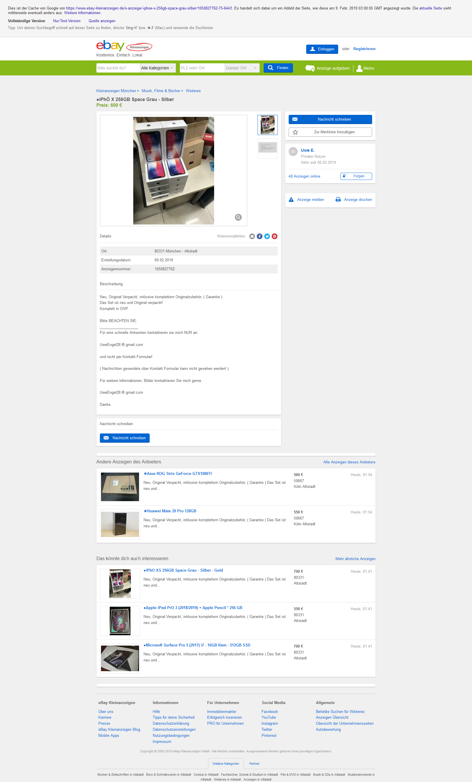Click the star icon for Merkliste

295,132
